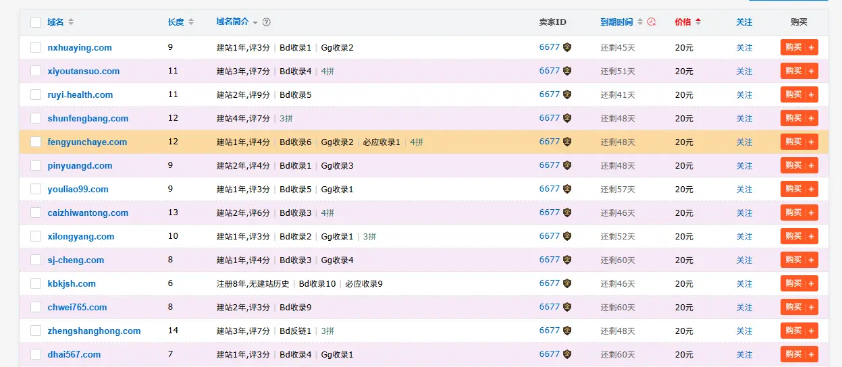Sort by 价格 using red sort arrows
Screen dimensions: 842x367
point(698,22)
